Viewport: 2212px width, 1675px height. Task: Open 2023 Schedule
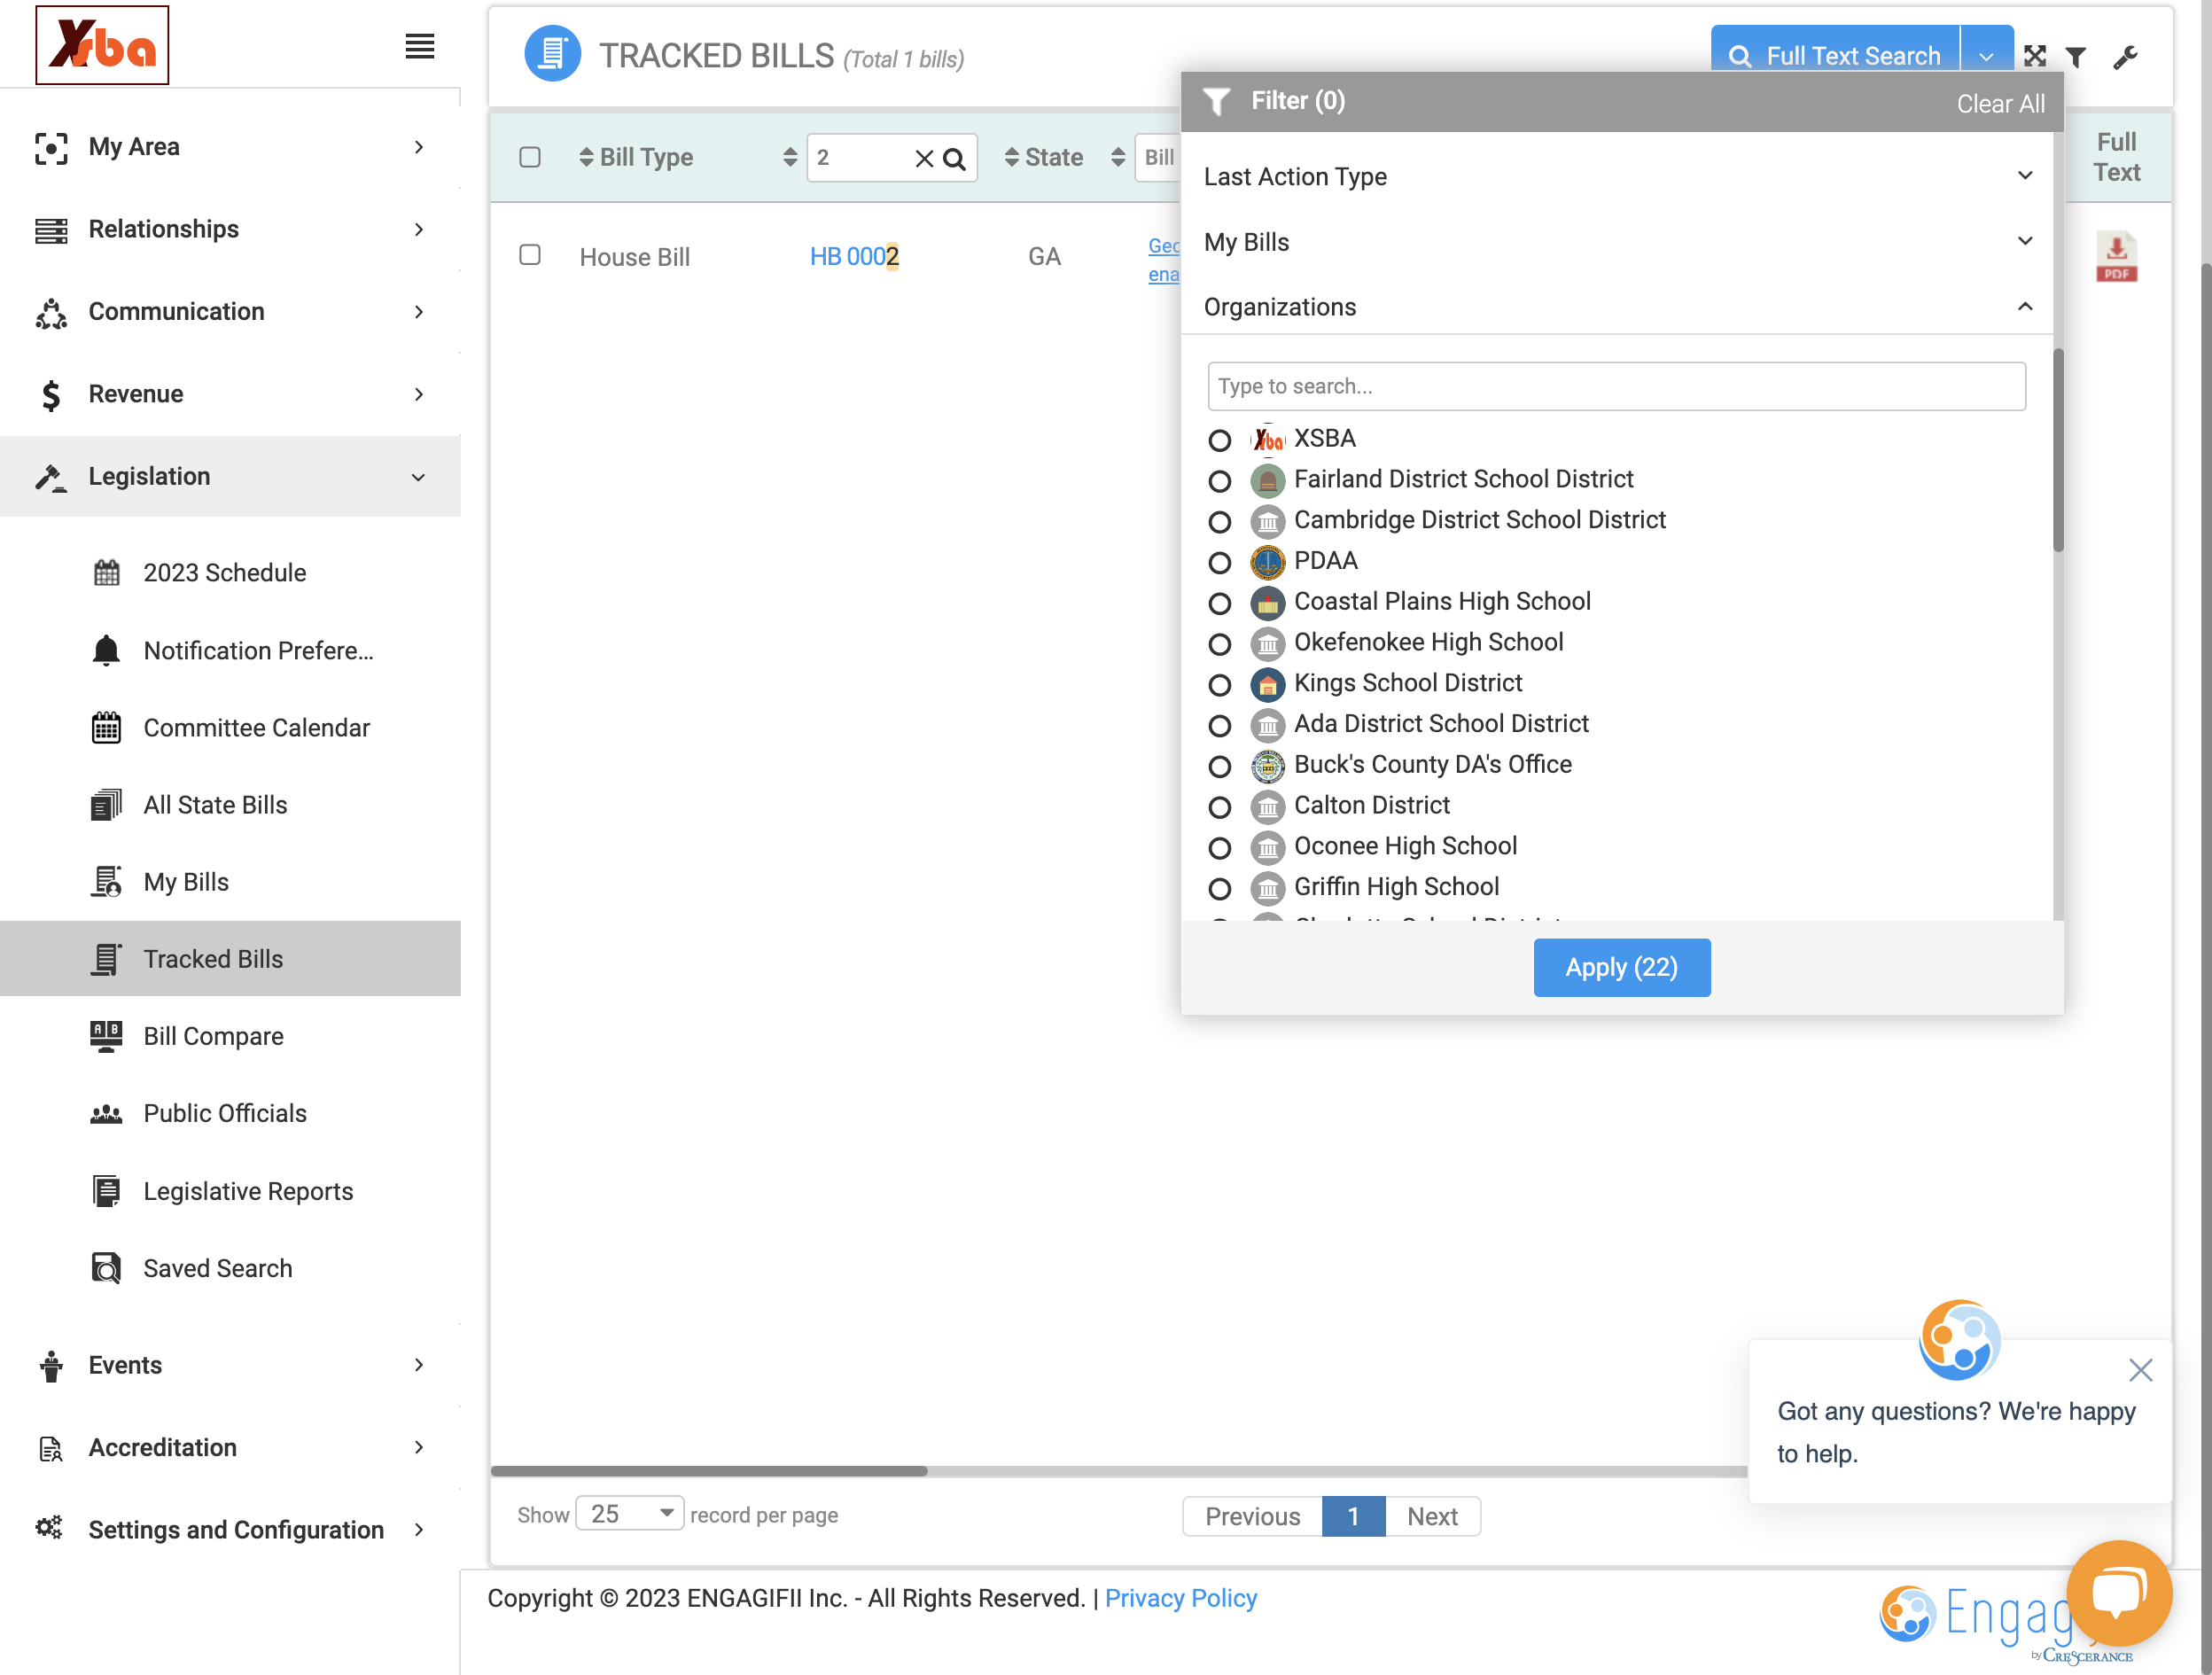224,572
